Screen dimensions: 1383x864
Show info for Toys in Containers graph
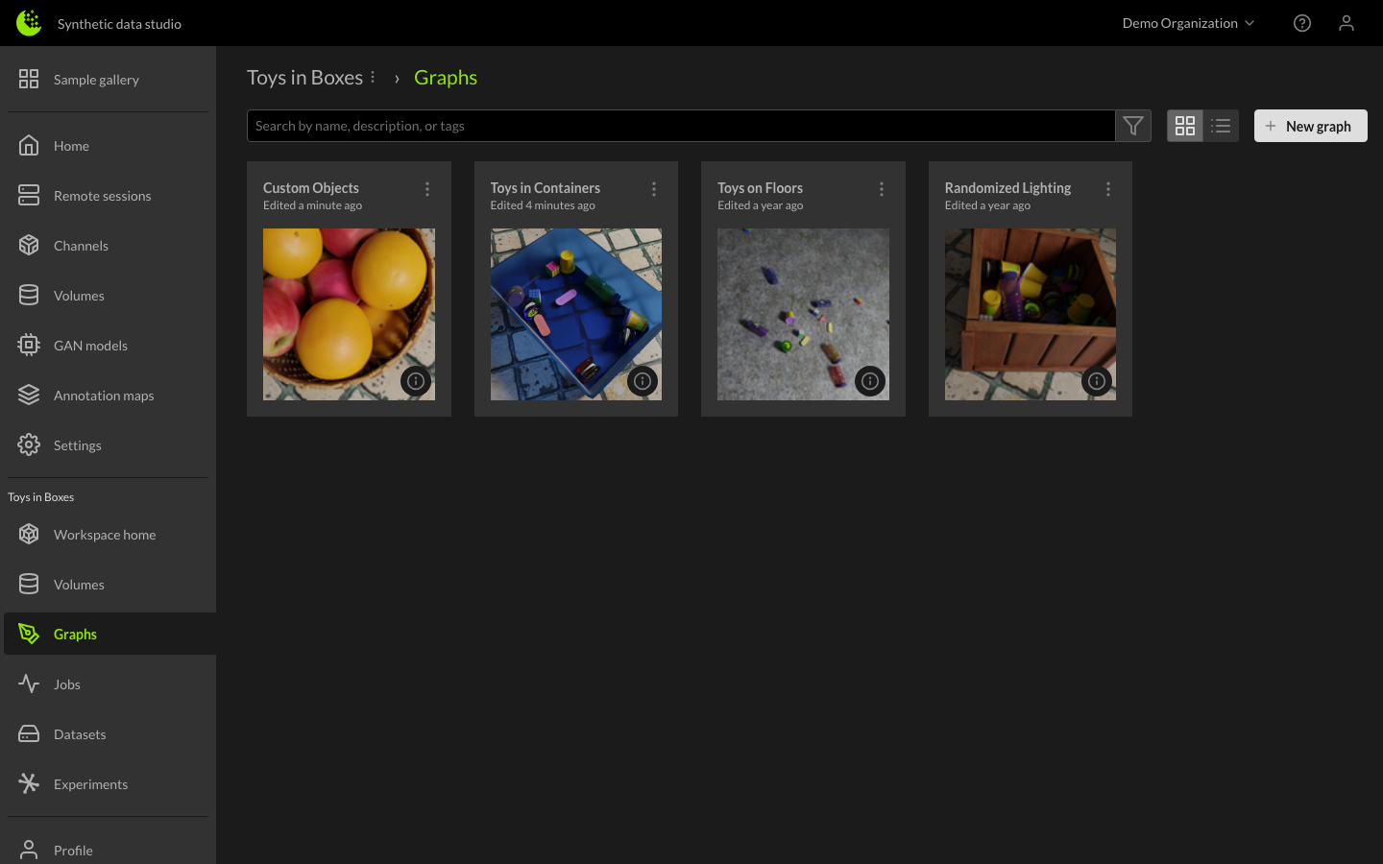(x=643, y=381)
